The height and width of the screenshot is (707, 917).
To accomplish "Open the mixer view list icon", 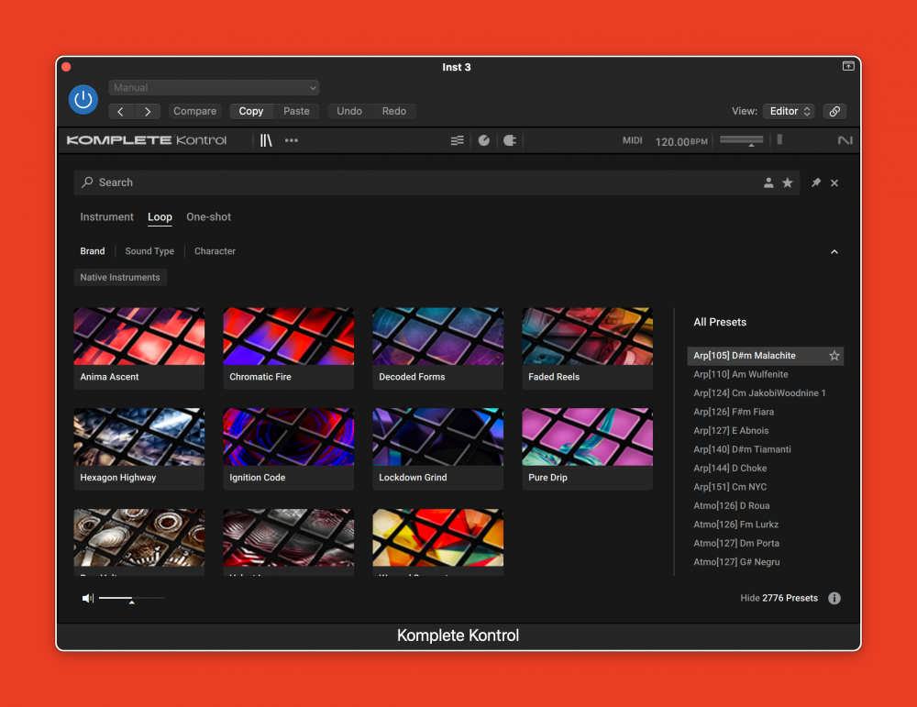I will 458,140.
